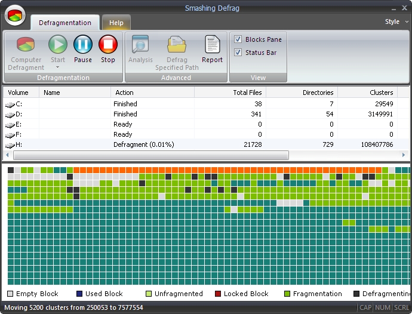Switch to the Defragmentation tab
The image size is (412, 314).
coord(65,23)
